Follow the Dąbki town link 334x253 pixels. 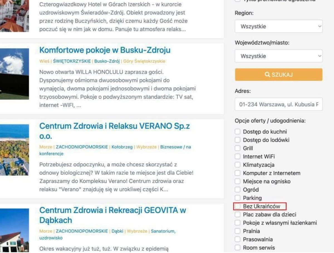117,231
